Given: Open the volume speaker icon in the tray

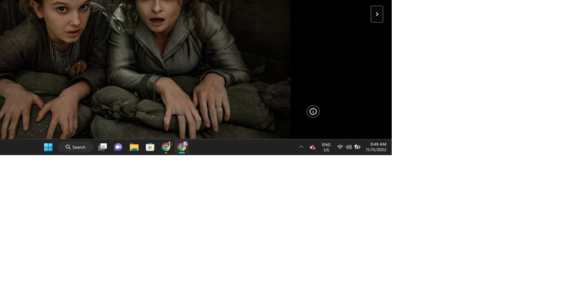Looking at the screenshot, I should (348, 147).
